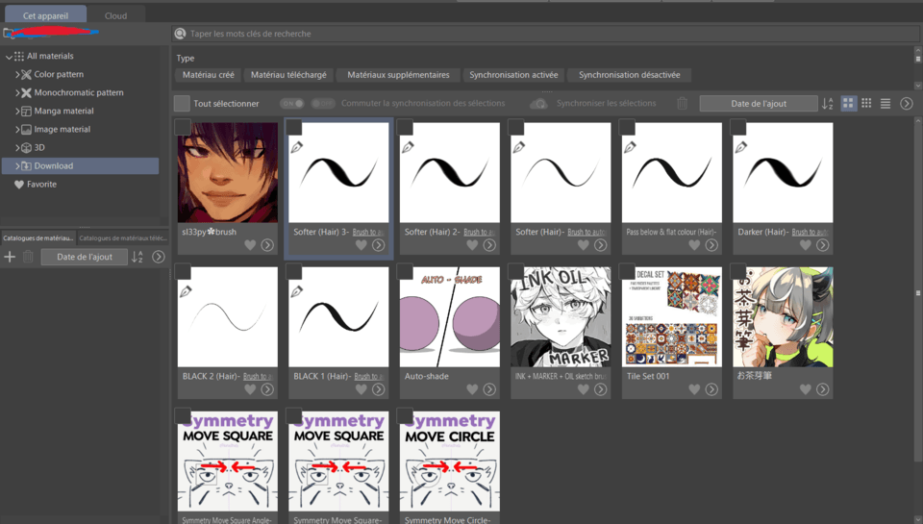The height and width of the screenshot is (524, 923).
Task: Expand the Monochromatic pattern folder
Action: (17, 93)
